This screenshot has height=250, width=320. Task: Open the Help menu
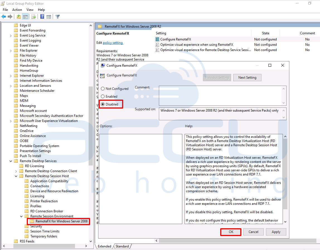click(x=41, y=9)
